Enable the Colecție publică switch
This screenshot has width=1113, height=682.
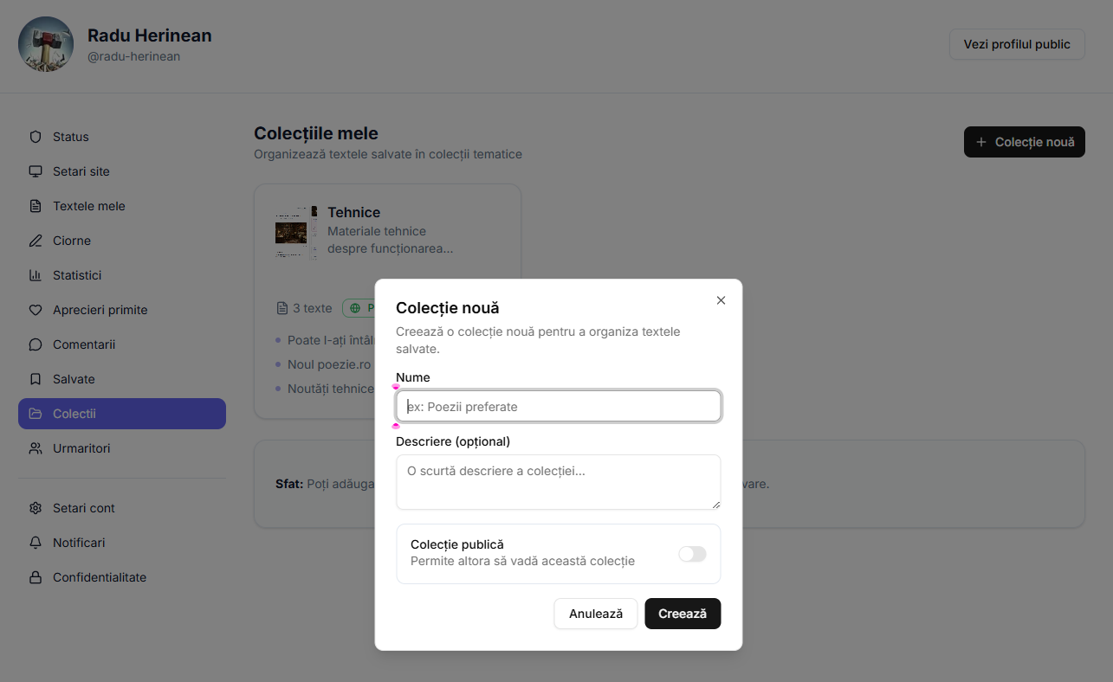[692, 554]
